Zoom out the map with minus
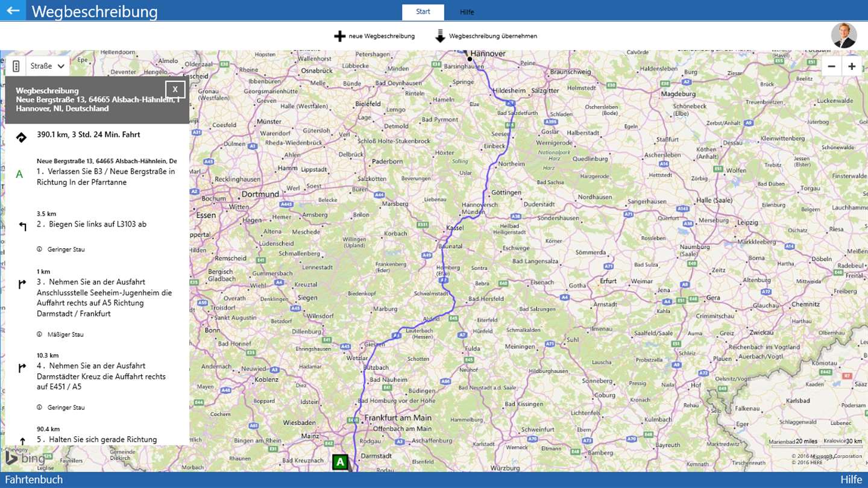The image size is (868, 488). tap(832, 66)
